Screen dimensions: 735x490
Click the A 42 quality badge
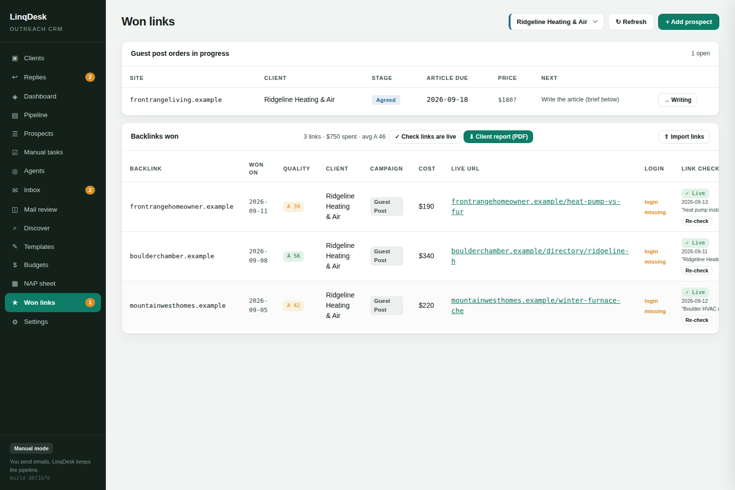294,306
